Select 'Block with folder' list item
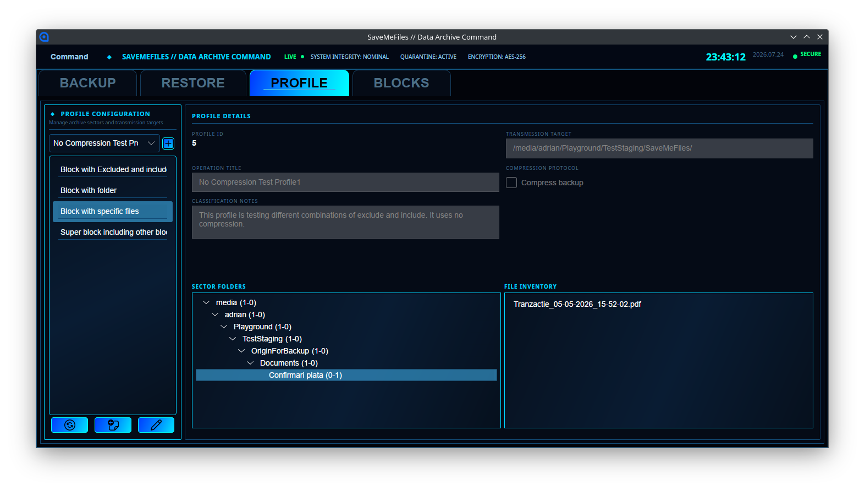This screenshot has height=491, width=865. click(113, 190)
